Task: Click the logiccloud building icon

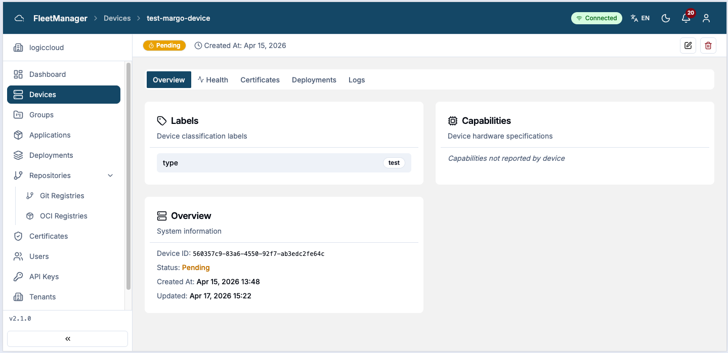Action: tap(18, 48)
